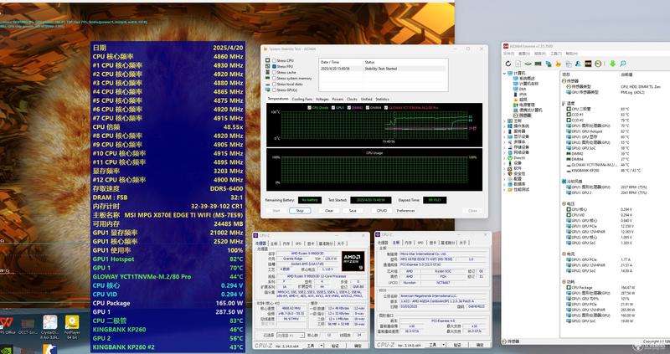Open CrystalDiskMark desktop shortcut

coord(50,326)
